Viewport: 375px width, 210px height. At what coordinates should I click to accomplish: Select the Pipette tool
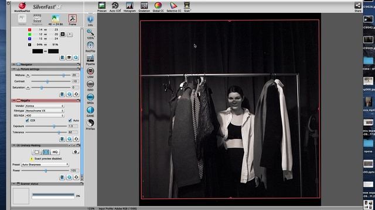(x=90, y=60)
